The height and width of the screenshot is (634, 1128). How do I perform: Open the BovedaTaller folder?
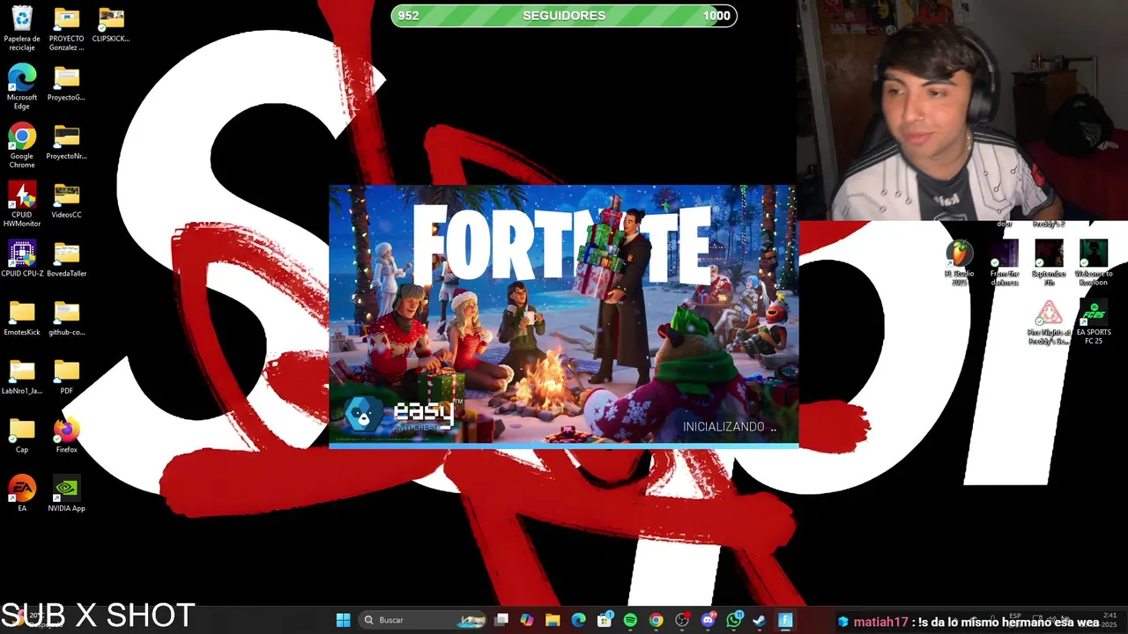(67, 259)
